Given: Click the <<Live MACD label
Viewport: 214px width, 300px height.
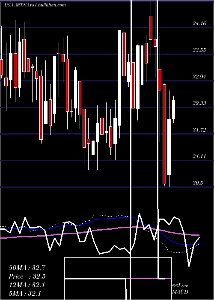Looking at the screenshot, I should (x=180, y=289).
